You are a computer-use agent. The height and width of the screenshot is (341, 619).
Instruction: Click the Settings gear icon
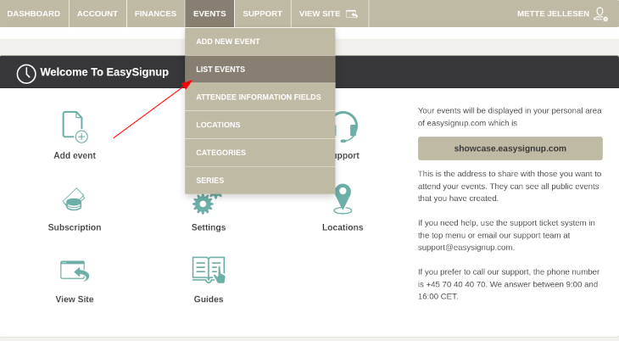205,204
